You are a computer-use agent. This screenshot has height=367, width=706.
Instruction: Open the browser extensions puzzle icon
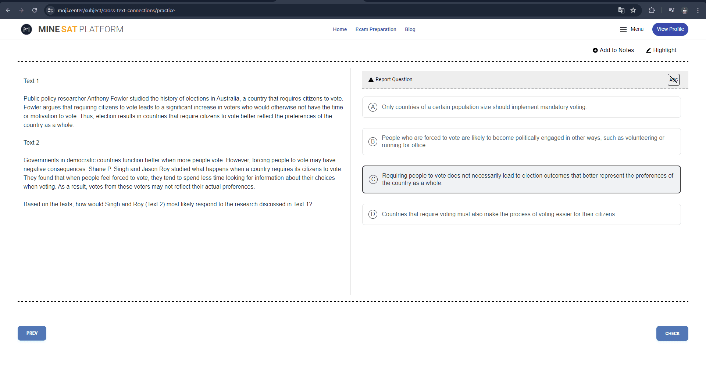[652, 10]
